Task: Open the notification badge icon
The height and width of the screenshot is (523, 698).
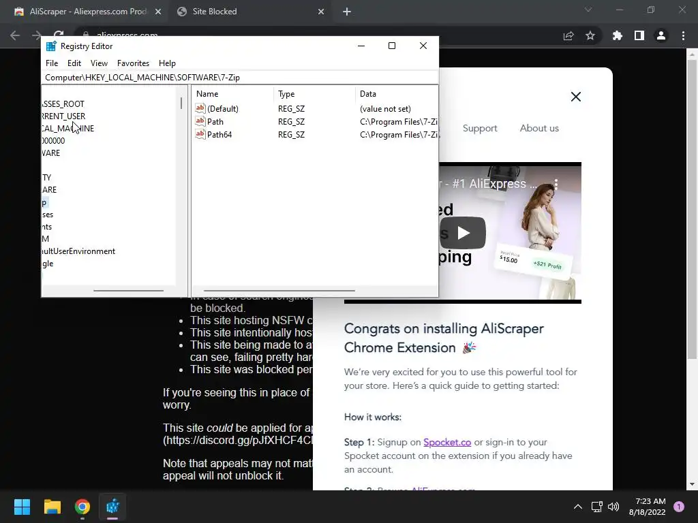Action: (x=679, y=507)
